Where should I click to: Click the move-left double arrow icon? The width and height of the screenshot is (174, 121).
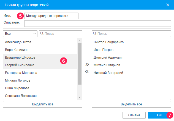[87, 72]
